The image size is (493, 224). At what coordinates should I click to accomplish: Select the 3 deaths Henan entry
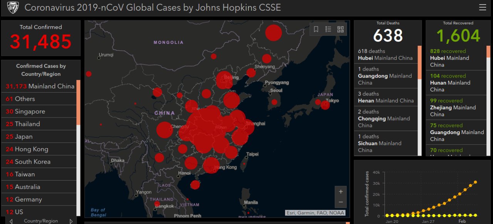tap(386, 97)
